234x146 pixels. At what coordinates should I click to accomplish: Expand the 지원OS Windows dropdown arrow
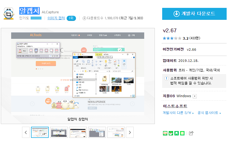195,96
